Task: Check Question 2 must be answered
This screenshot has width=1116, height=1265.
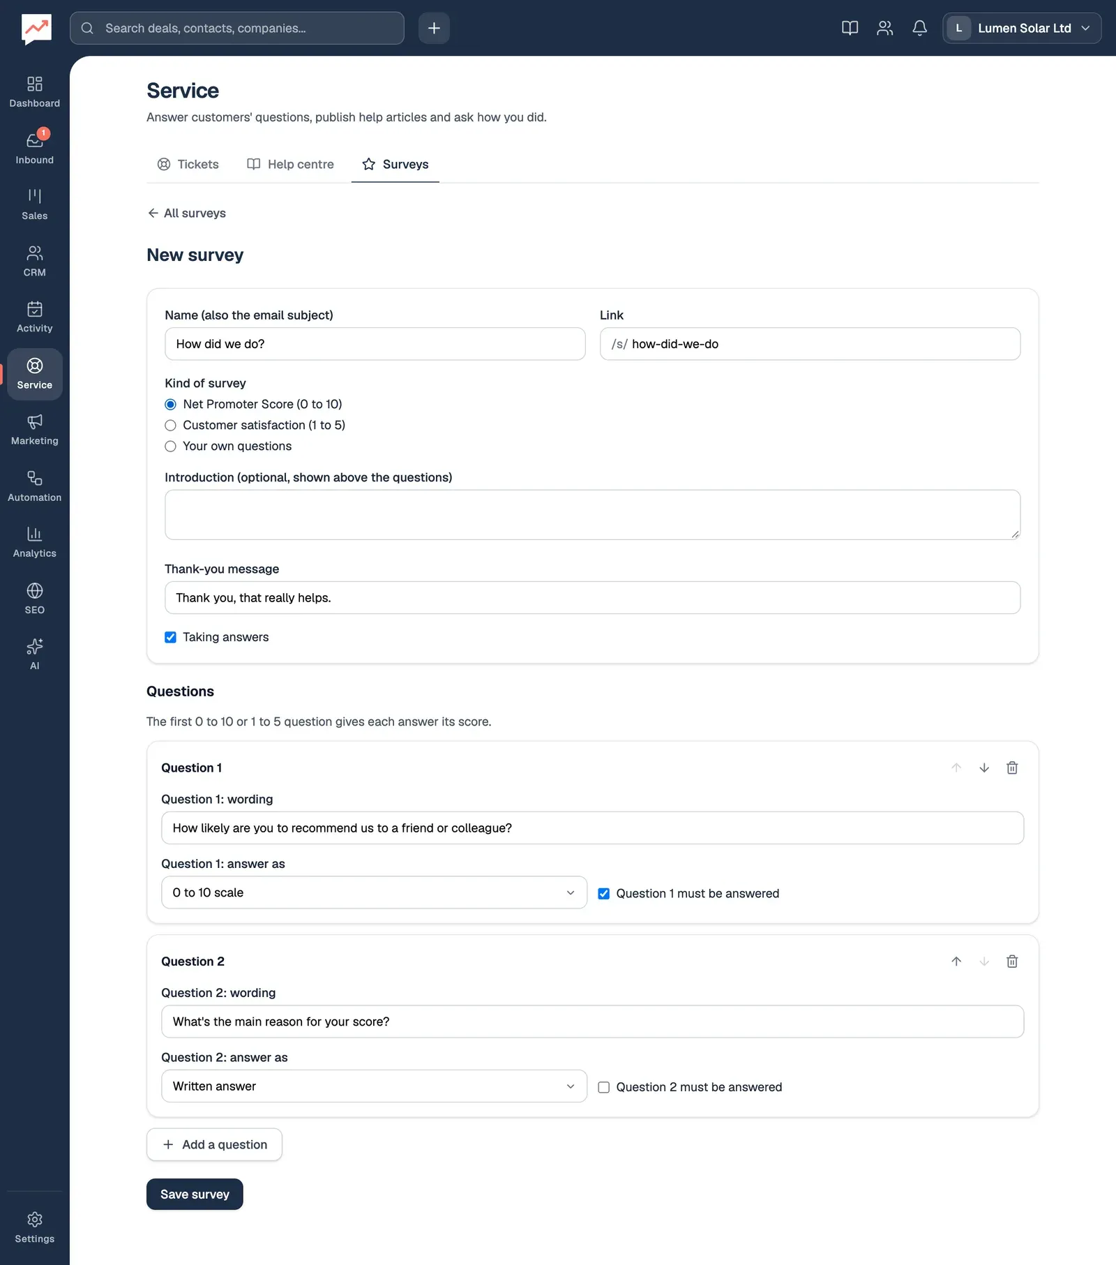Action: [x=604, y=1087]
